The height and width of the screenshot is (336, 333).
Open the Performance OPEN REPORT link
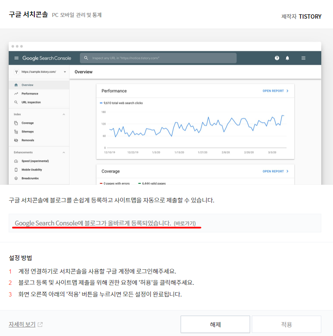tap(273, 91)
